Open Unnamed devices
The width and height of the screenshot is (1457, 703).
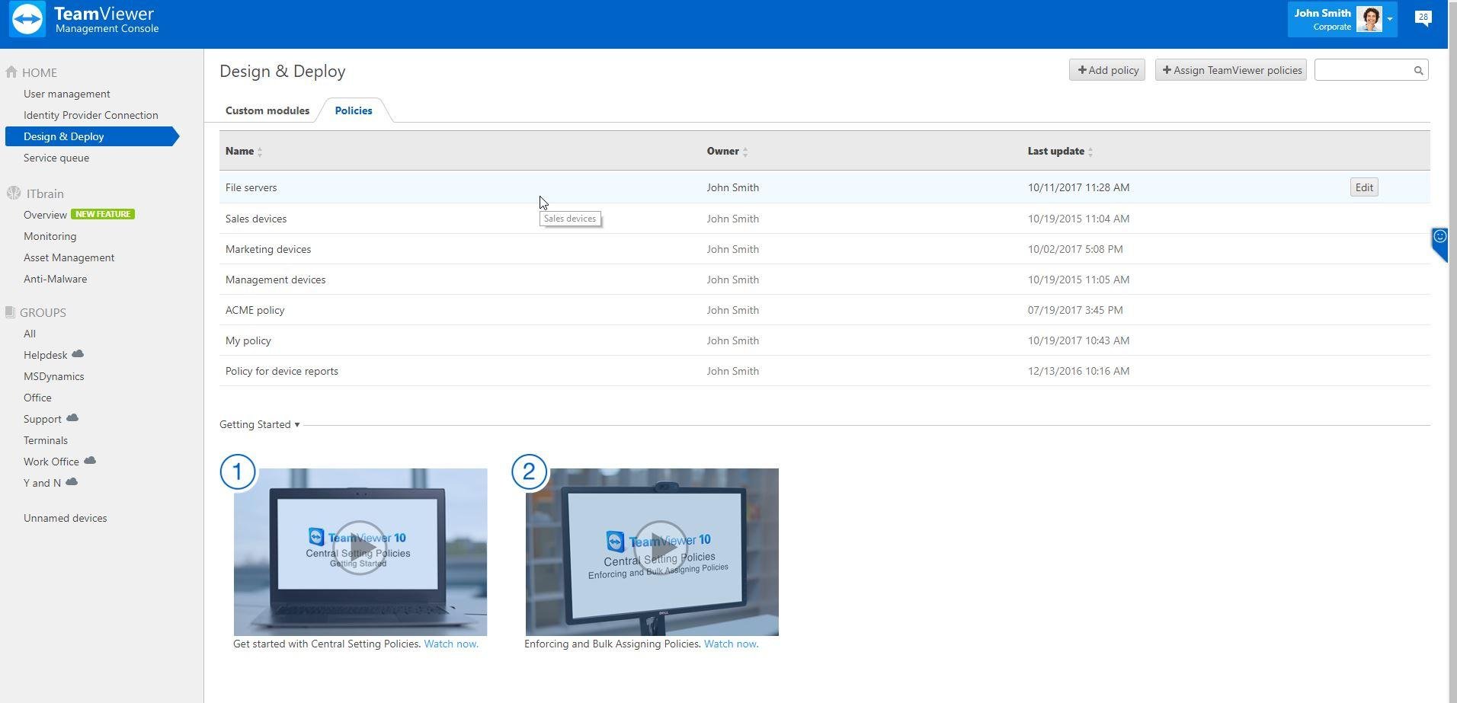66,518
